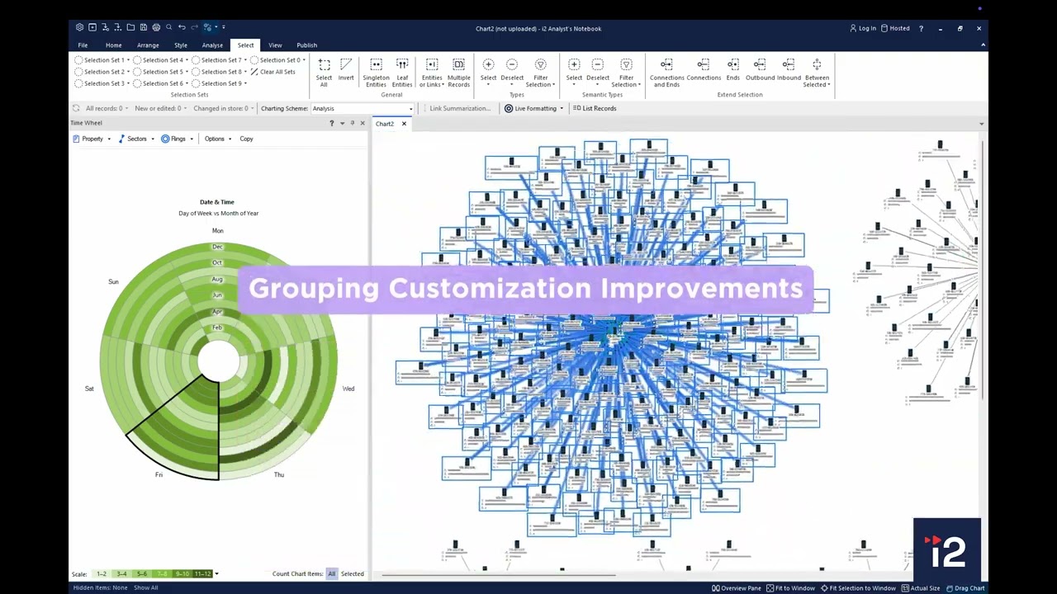Switch chart item count to All
Screen dimensions: 1057x594
pyautogui.click(x=332, y=573)
